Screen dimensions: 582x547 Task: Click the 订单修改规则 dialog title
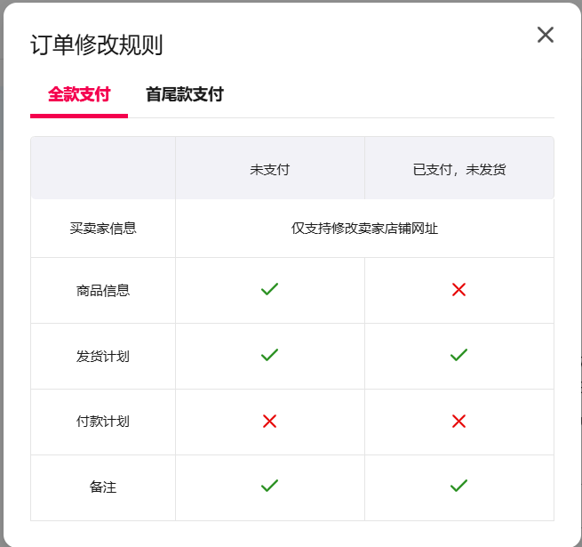(97, 45)
